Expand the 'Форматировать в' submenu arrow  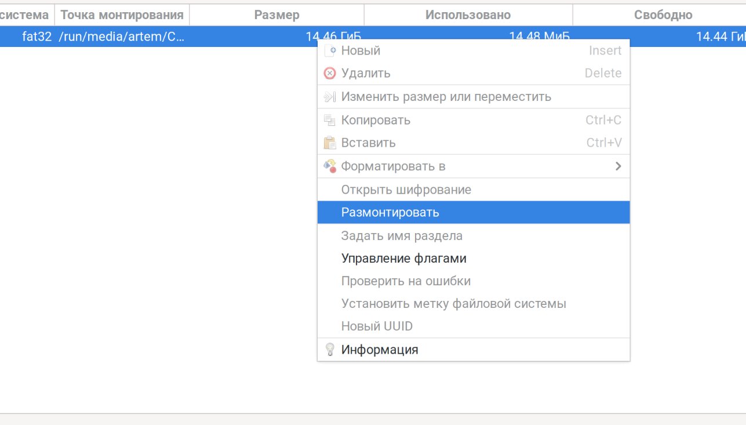point(618,166)
